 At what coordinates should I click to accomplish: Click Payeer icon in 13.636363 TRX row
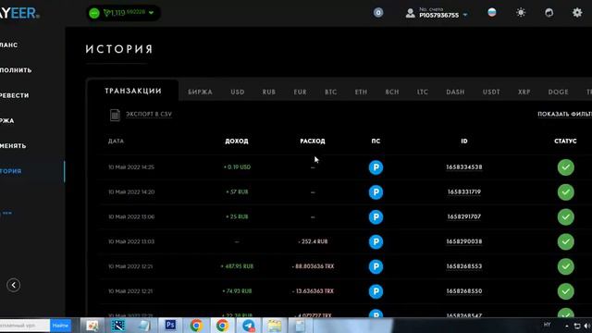click(376, 291)
